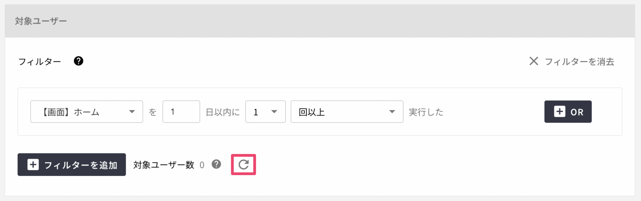Click the arrow on the 回以上 dropdown
The image size is (641, 201).
tap(392, 112)
